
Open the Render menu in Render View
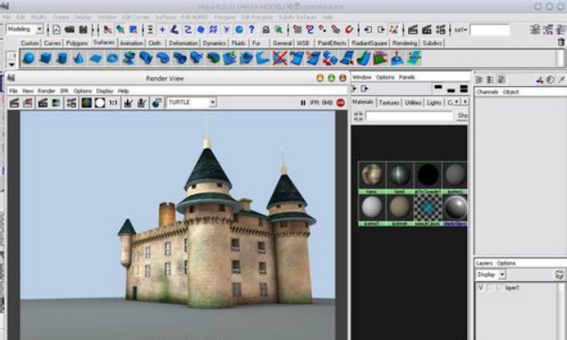46,91
